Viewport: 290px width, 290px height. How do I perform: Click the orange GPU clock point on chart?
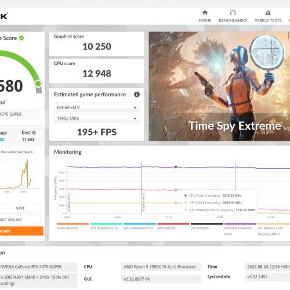click(176, 190)
